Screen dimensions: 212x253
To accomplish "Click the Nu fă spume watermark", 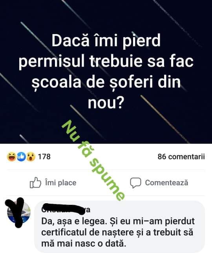I will [x=93, y=160].
